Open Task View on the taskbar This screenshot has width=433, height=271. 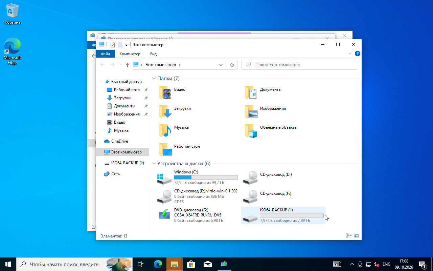[141, 264]
